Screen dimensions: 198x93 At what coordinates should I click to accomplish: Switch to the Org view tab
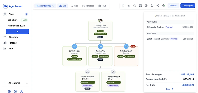click(x=63, y=6)
